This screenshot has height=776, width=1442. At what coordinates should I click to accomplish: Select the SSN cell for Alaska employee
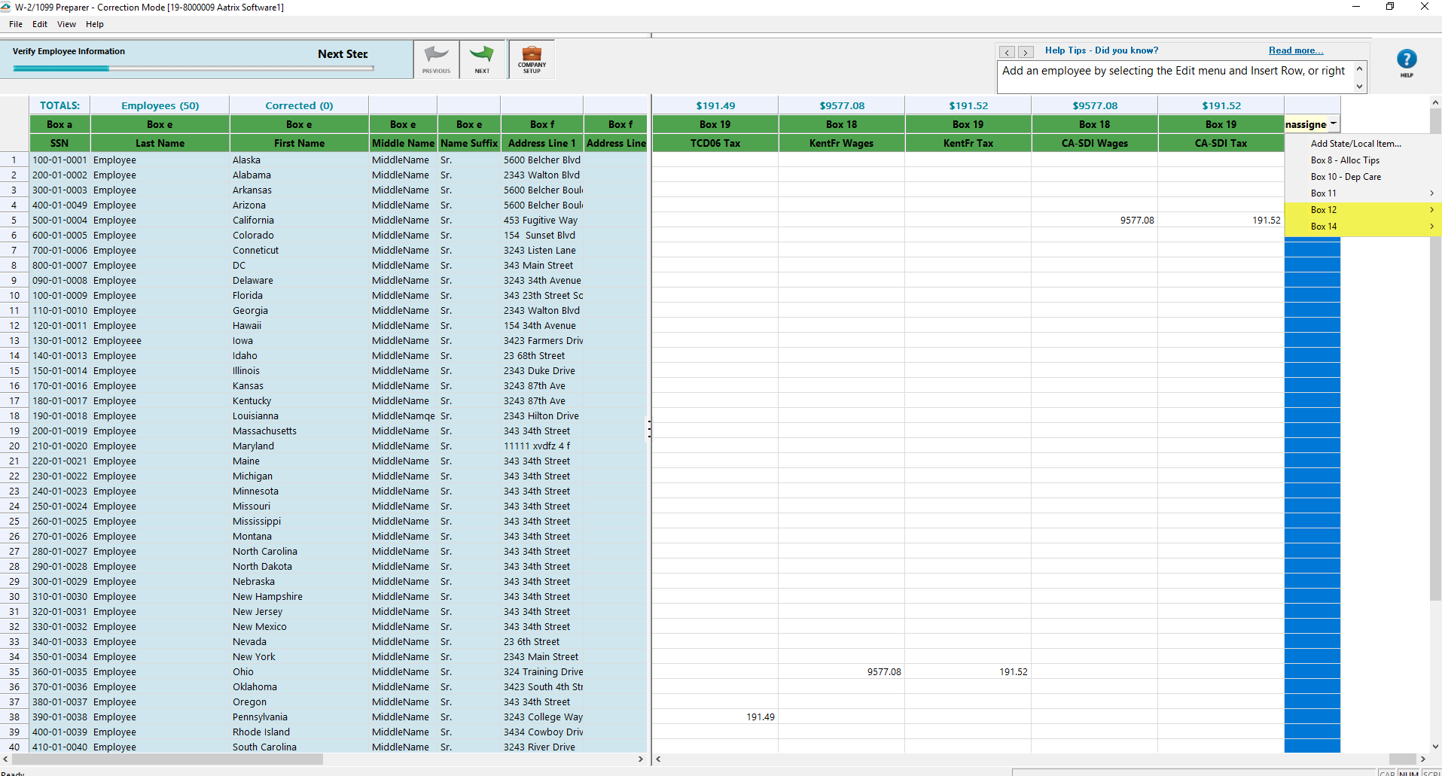coord(59,160)
